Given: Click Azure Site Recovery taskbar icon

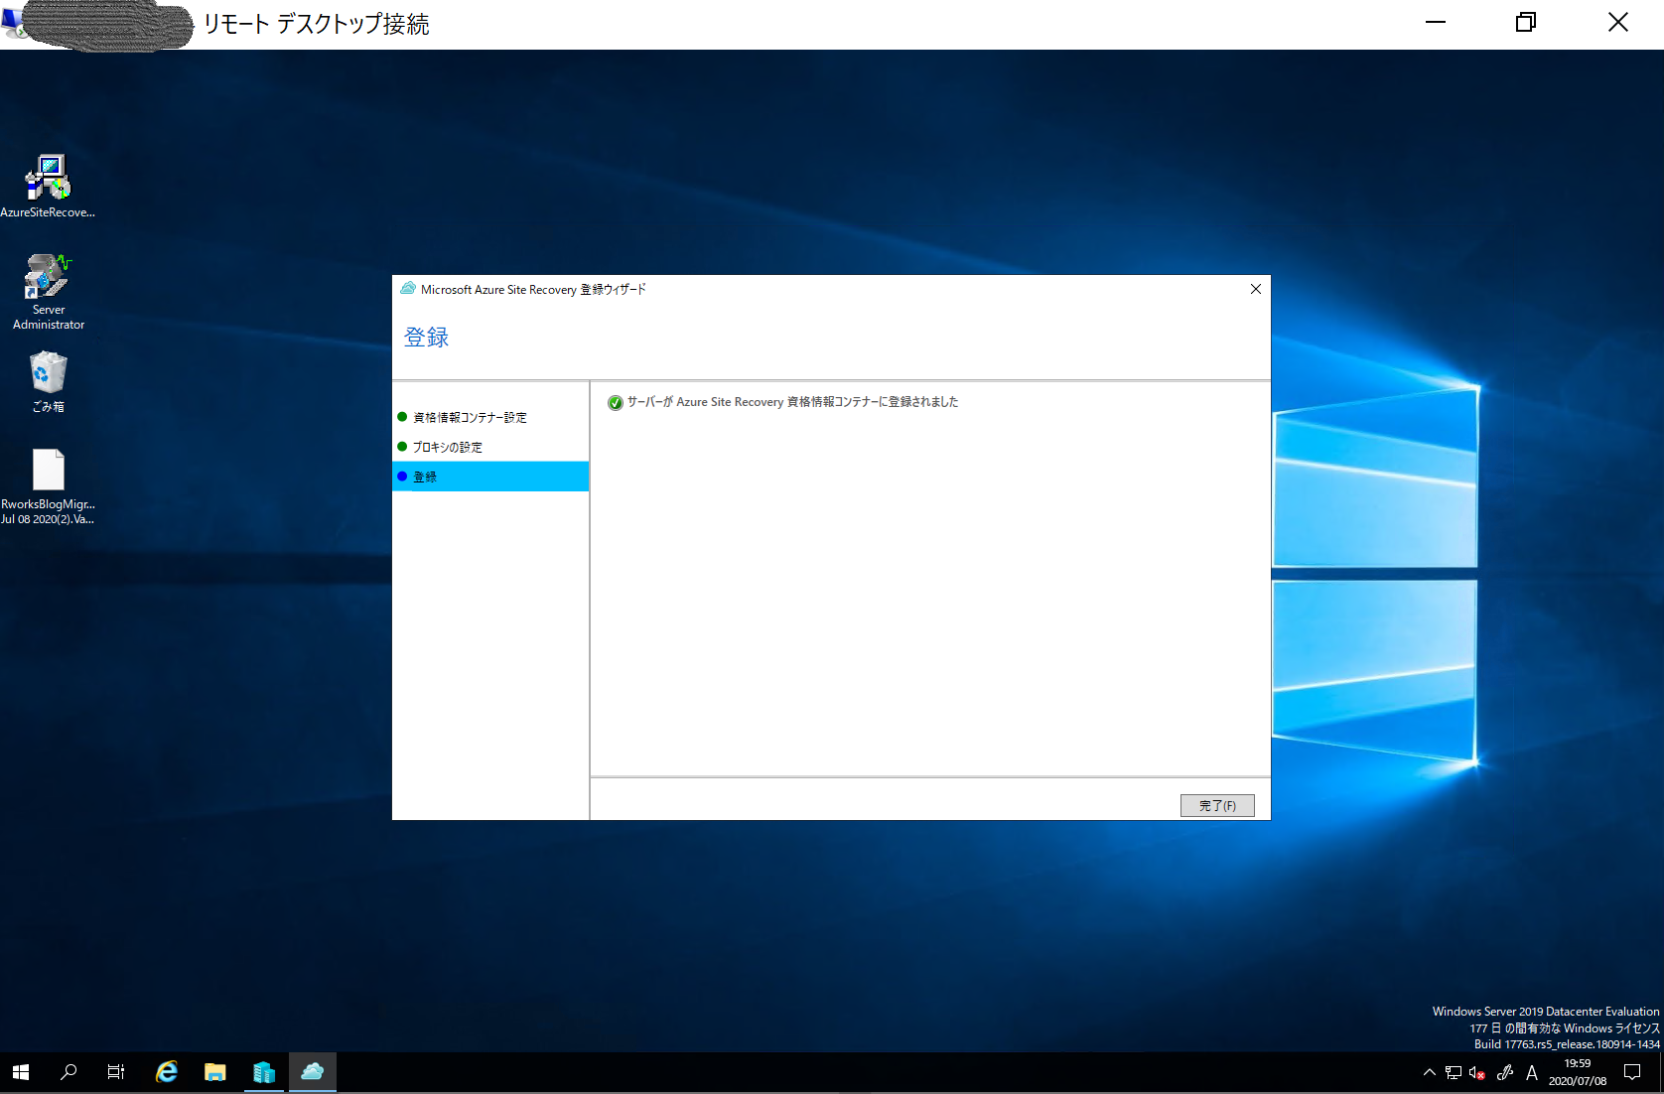Looking at the screenshot, I should 313,1072.
